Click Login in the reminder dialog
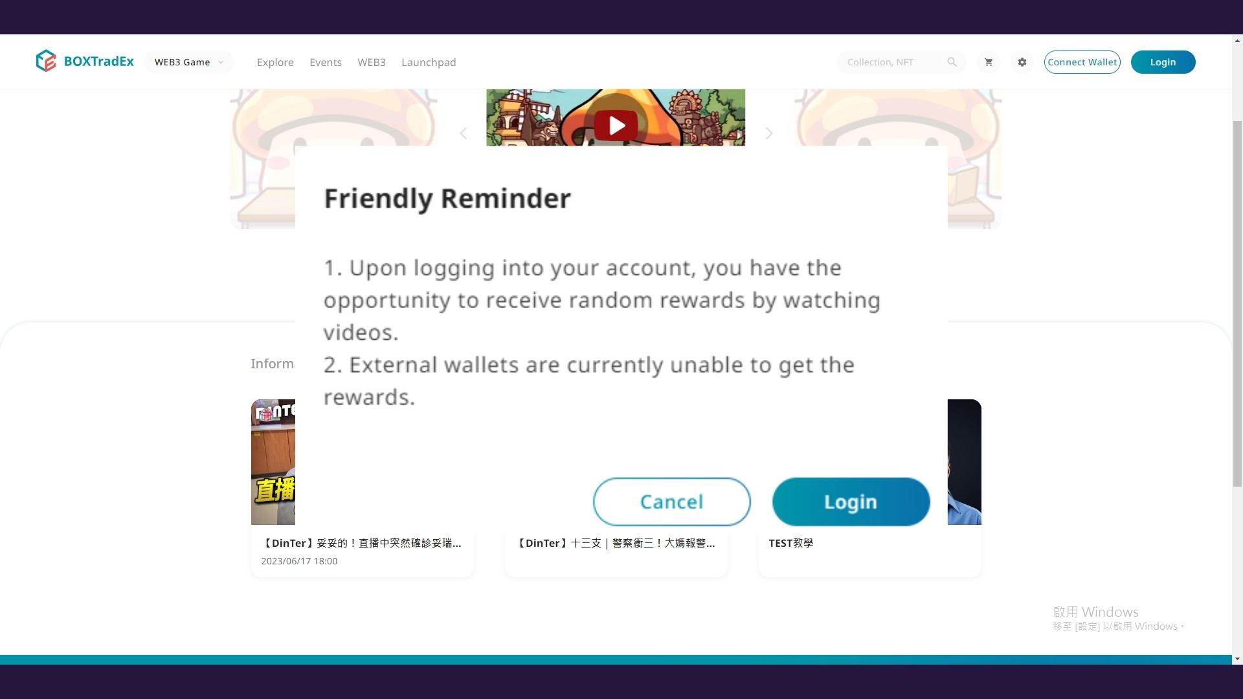Screen dimensions: 1243x699 tap(851, 502)
